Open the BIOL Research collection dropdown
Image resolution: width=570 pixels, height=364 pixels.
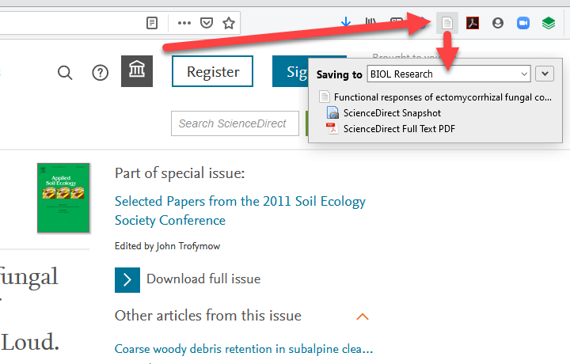pos(449,74)
